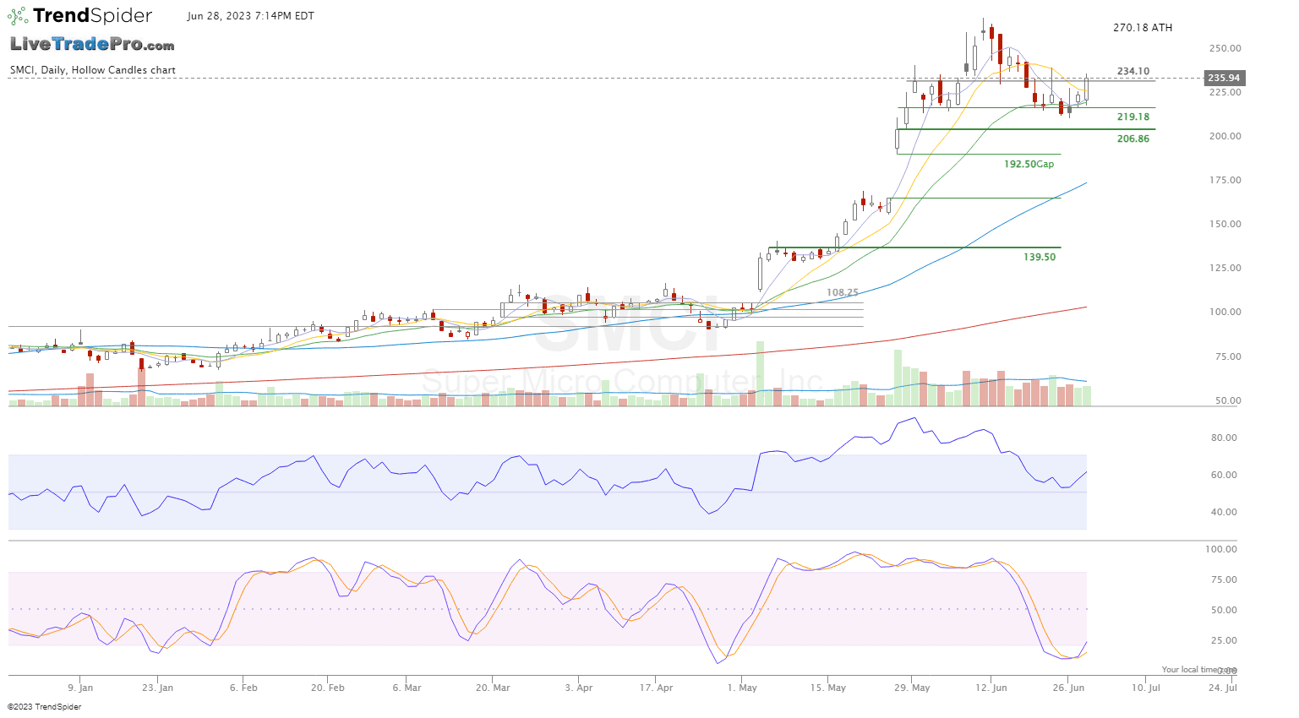Click the ©2023 TrendSpider copyright text

(x=45, y=707)
